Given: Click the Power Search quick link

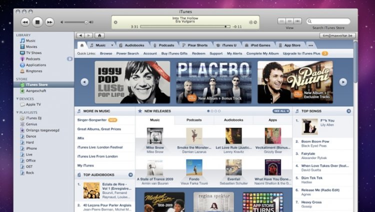Looking at the screenshot, I should tap(127, 53).
